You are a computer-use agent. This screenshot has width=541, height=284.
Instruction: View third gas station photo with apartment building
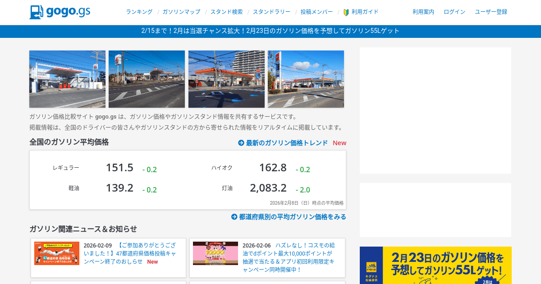coord(226,79)
